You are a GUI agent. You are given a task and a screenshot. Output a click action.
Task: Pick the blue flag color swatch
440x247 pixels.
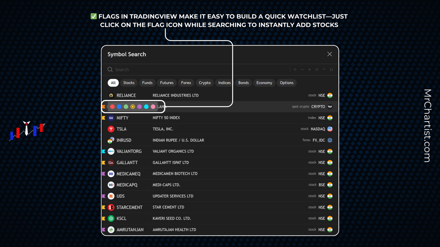click(x=119, y=107)
